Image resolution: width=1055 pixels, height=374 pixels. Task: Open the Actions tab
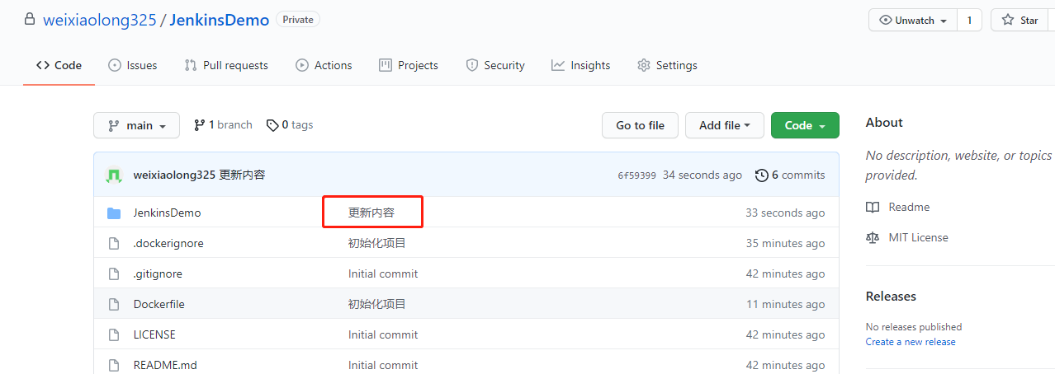[324, 65]
